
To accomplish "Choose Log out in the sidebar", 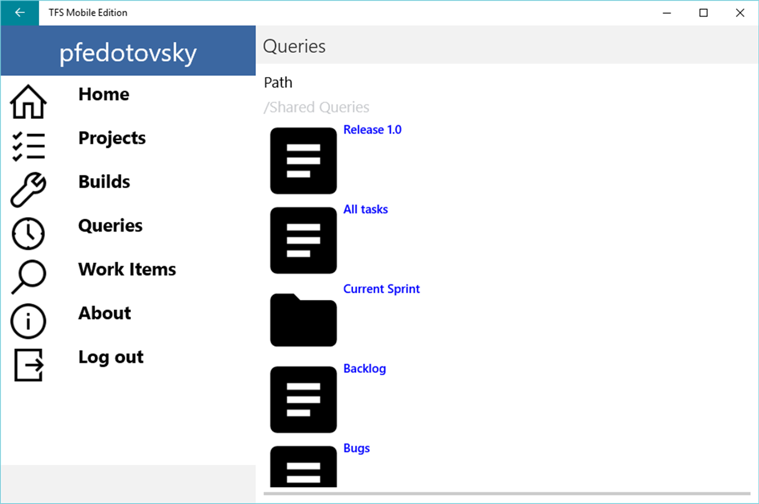I will pyautogui.click(x=111, y=357).
